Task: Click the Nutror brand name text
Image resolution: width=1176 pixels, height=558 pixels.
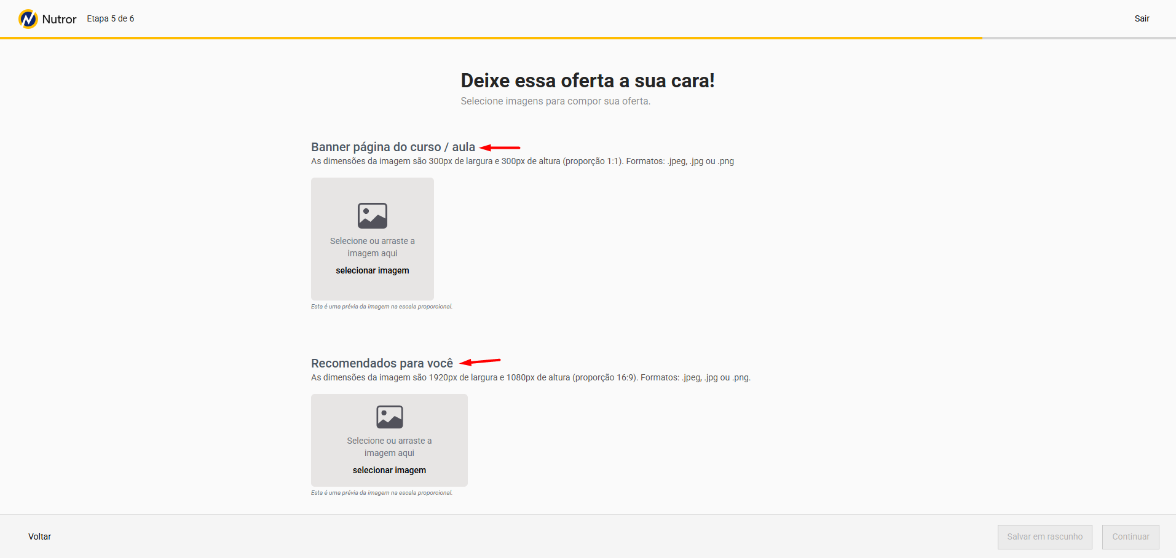Action: point(60,19)
